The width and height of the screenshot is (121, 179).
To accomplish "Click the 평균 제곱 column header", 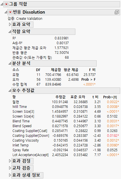I will click(71, 70).
